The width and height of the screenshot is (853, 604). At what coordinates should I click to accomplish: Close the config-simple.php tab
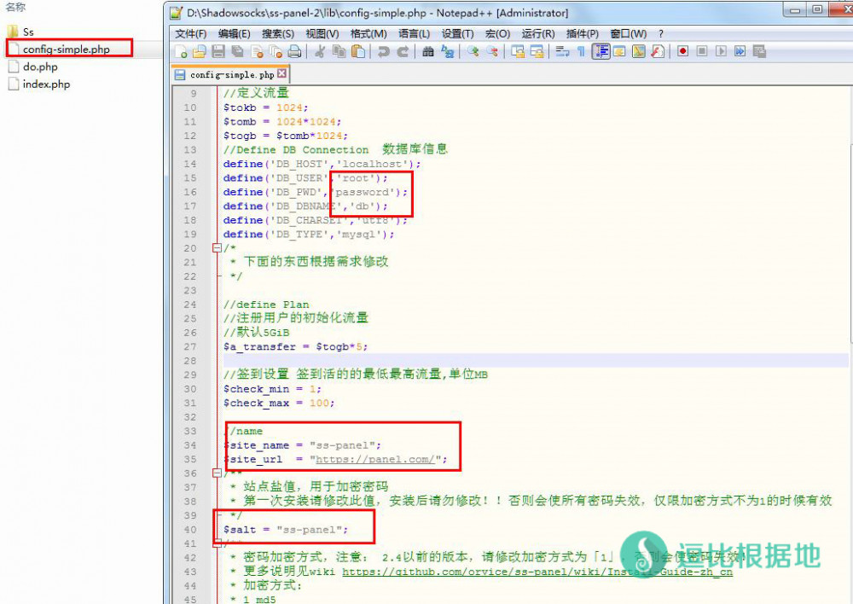coord(282,74)
